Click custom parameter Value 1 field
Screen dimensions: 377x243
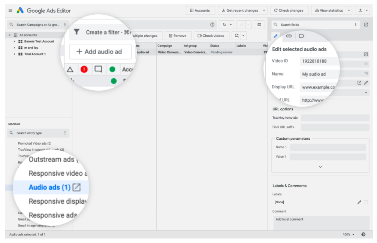(x=328, y=157)
